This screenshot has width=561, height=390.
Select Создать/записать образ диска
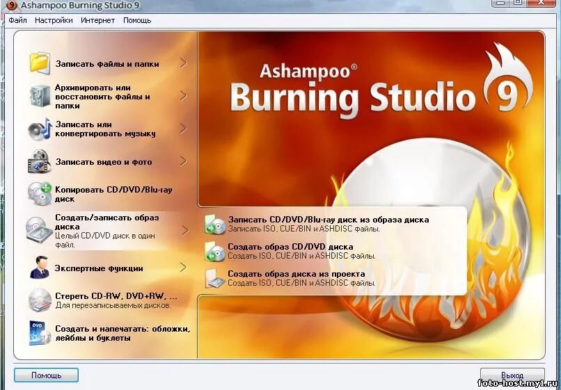pyautogui.click(x=106, y=222)
